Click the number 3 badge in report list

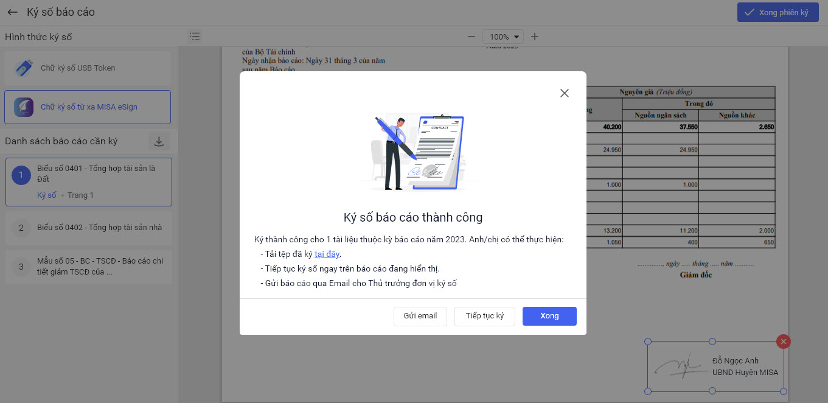point(21,267)
